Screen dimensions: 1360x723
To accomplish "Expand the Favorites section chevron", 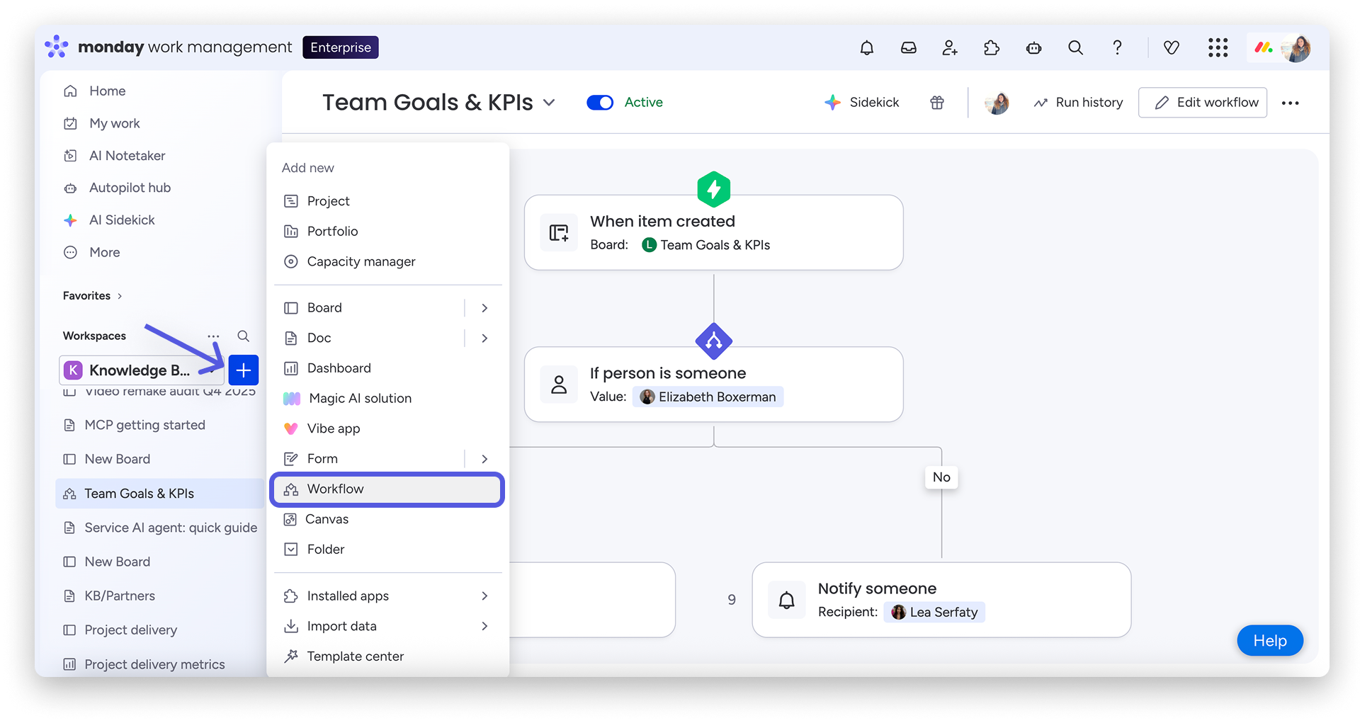I will [x=120, y=296].
